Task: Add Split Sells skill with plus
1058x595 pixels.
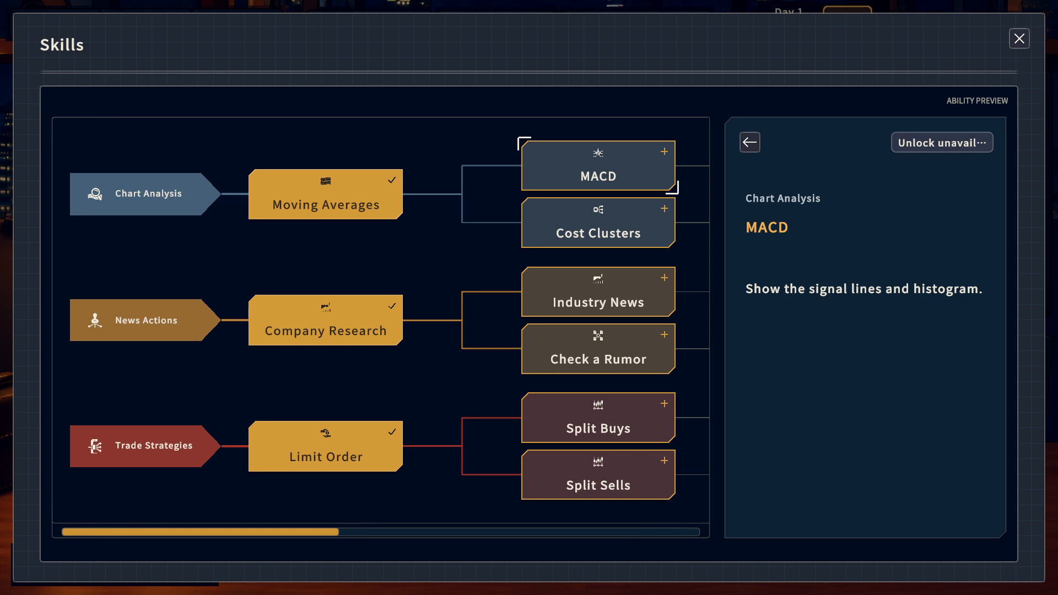Action: click(664, 461)
